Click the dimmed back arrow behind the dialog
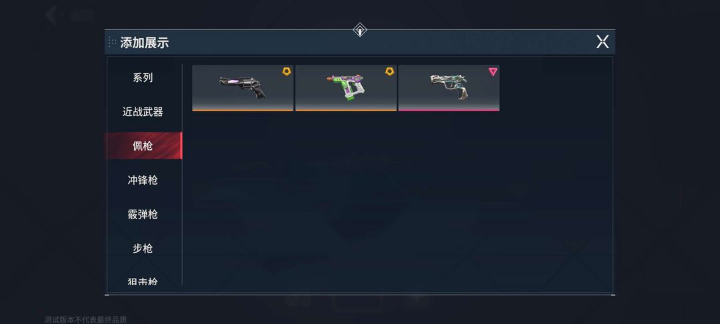This screenshot has height=324, width=720. (x=51, y=15)
